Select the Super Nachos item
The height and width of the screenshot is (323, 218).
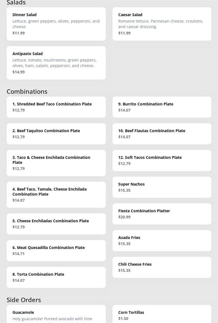click(x=162, y=187)
